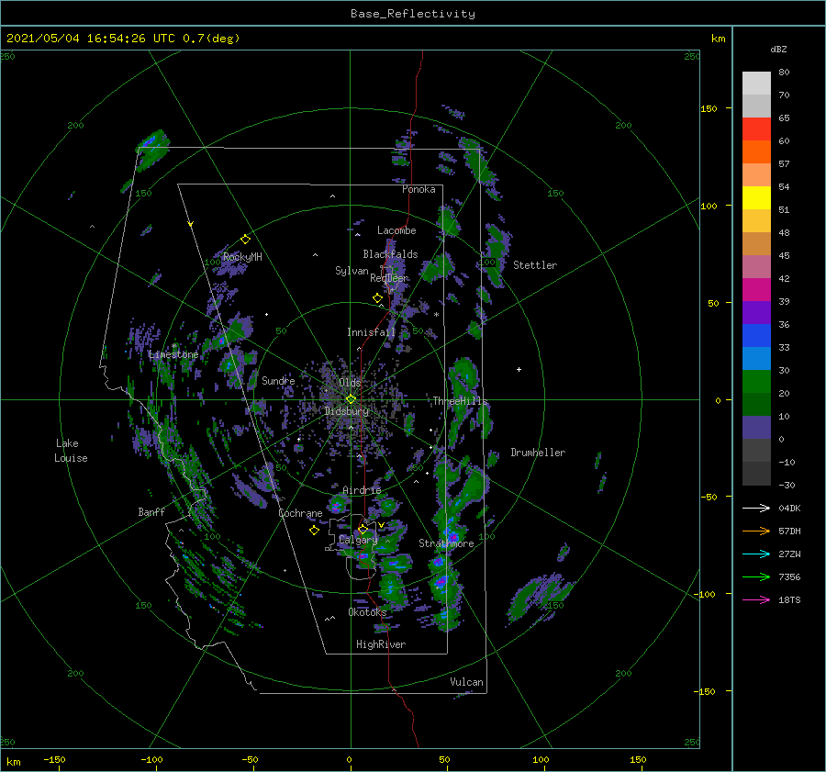Click the Innisfail city label
826x772 pixels.
pos(371,332)
